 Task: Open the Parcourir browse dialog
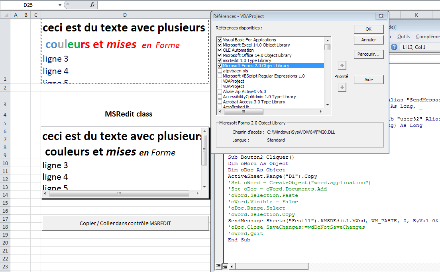(x=368, y=54)
